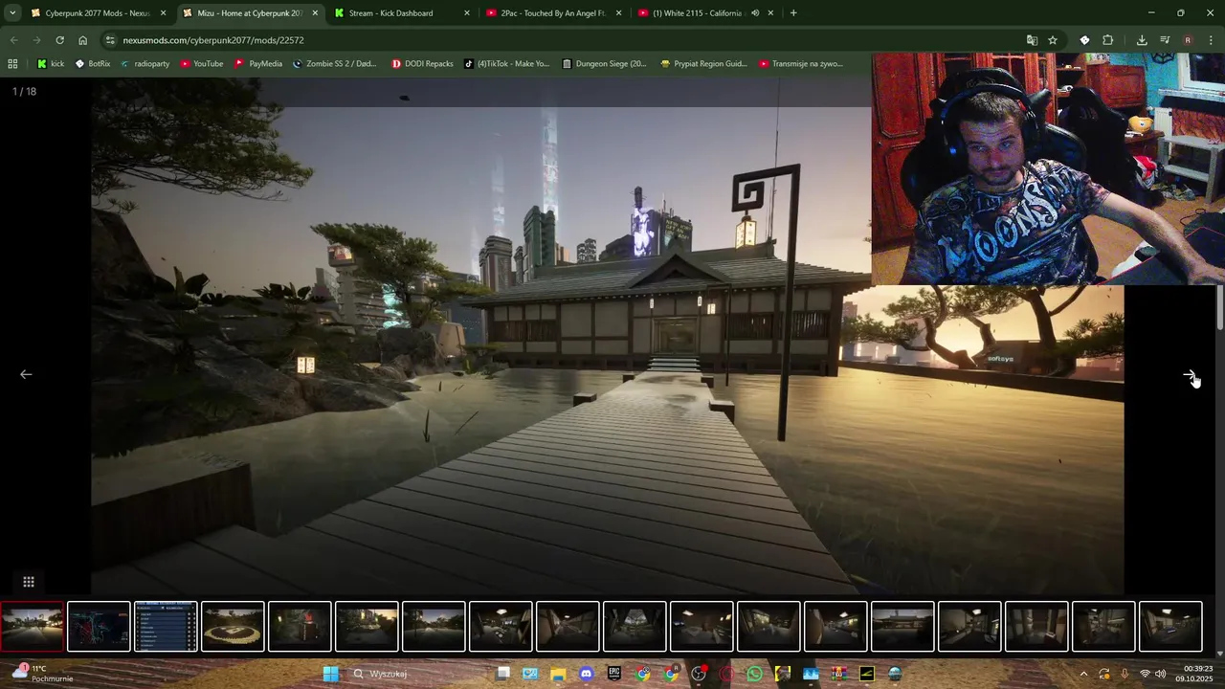The image size is (1225, 689).
Task: Open Windows Start menu
Action: (x=330, y=674)
